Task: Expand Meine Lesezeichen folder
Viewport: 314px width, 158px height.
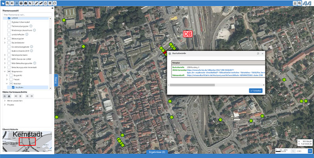Action: [x=5, y=101]
